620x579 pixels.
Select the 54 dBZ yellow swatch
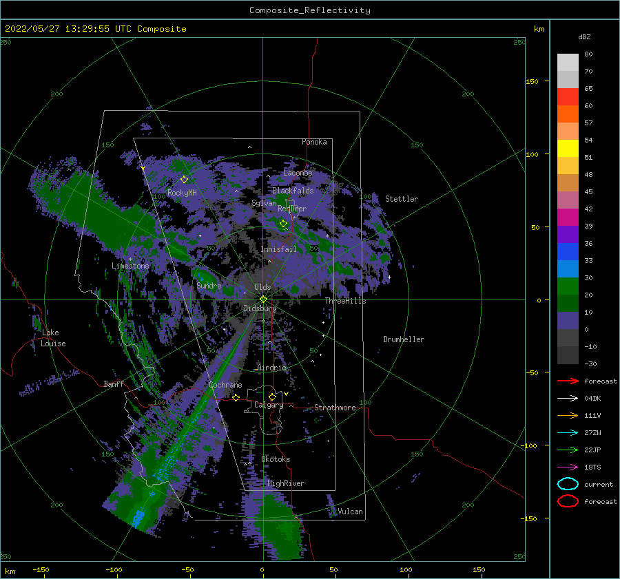point(568,149)
